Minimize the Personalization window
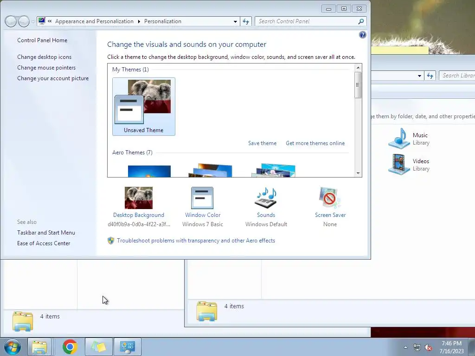The image size is (475, 356). 328,9
